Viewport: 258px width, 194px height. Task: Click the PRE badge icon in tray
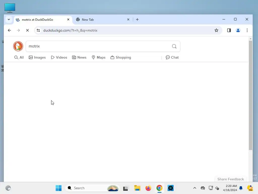click(250, 188)
